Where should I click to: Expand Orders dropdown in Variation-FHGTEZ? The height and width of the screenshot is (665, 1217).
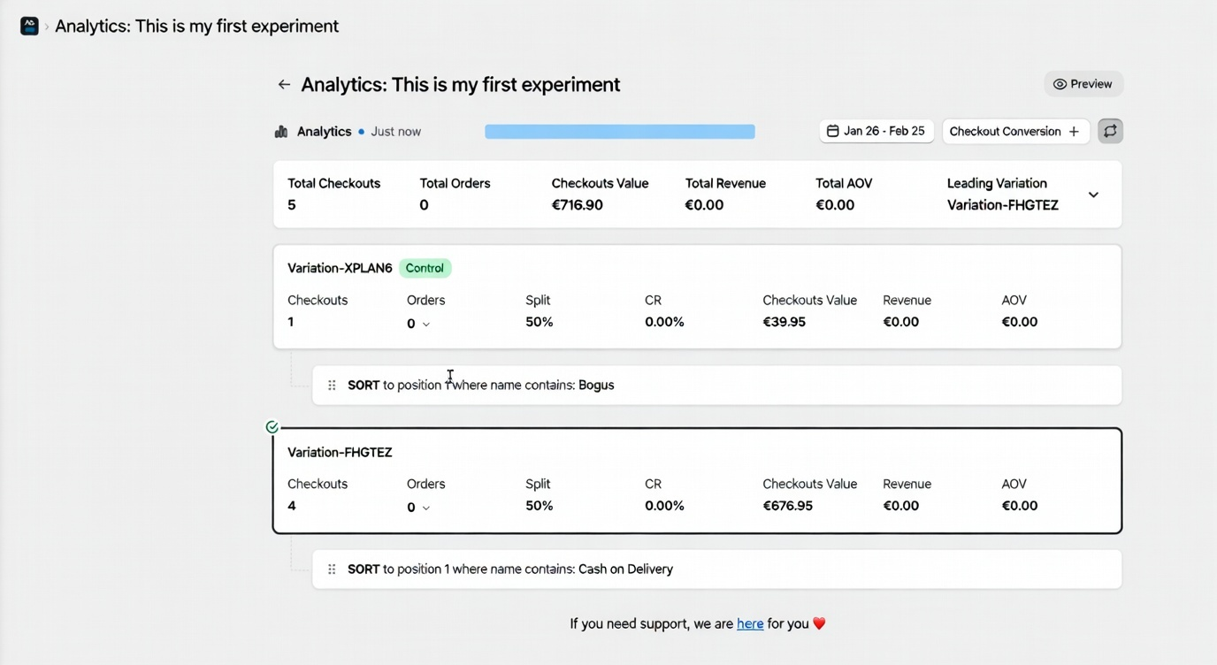pos(425,508)
